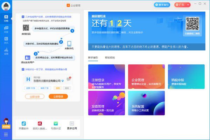Image resolution: width=210 pixels, height=140 pixels.
Task: Launch the 开票软件 app
Action: click(x=23, y=125)
